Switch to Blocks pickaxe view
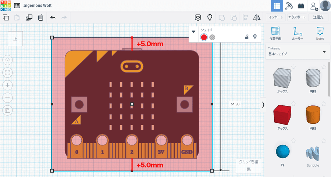The width and height of the screenshot is (331, 177). pyautogui.click(x=289, y=6)
